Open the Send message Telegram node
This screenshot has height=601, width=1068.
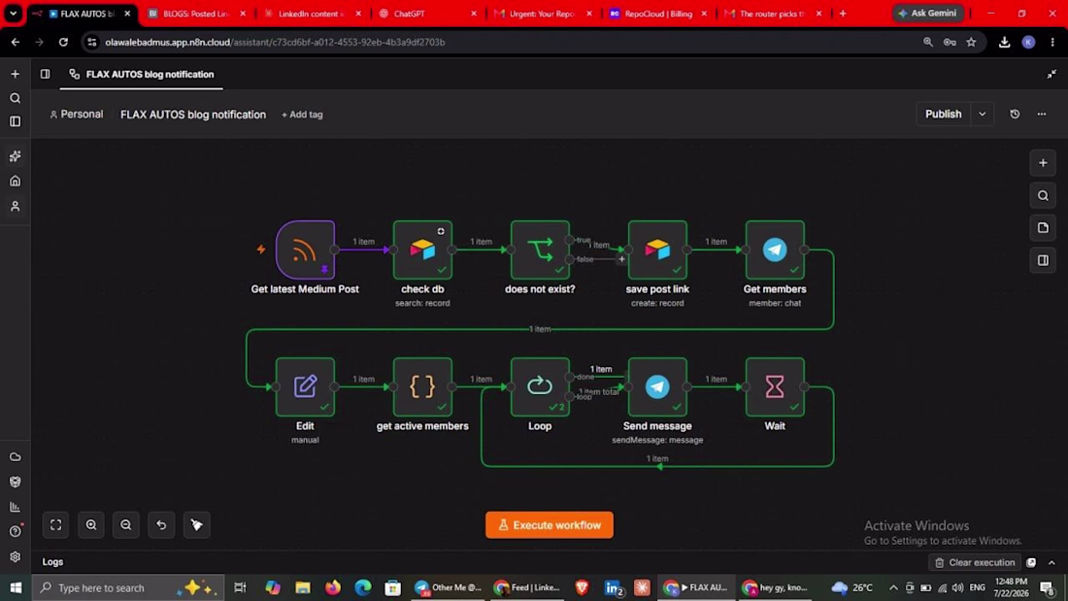click(x=657, y=387)
